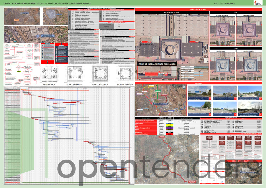Open the Planta Segunda floor plan drawing
Viewport: 266px width, 188px height.
click(x=100, y=74)
